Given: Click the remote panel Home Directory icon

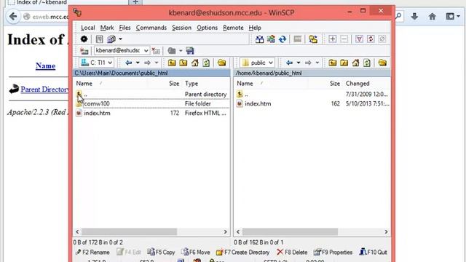Looking at the screenshot, I should pos(356,63).
